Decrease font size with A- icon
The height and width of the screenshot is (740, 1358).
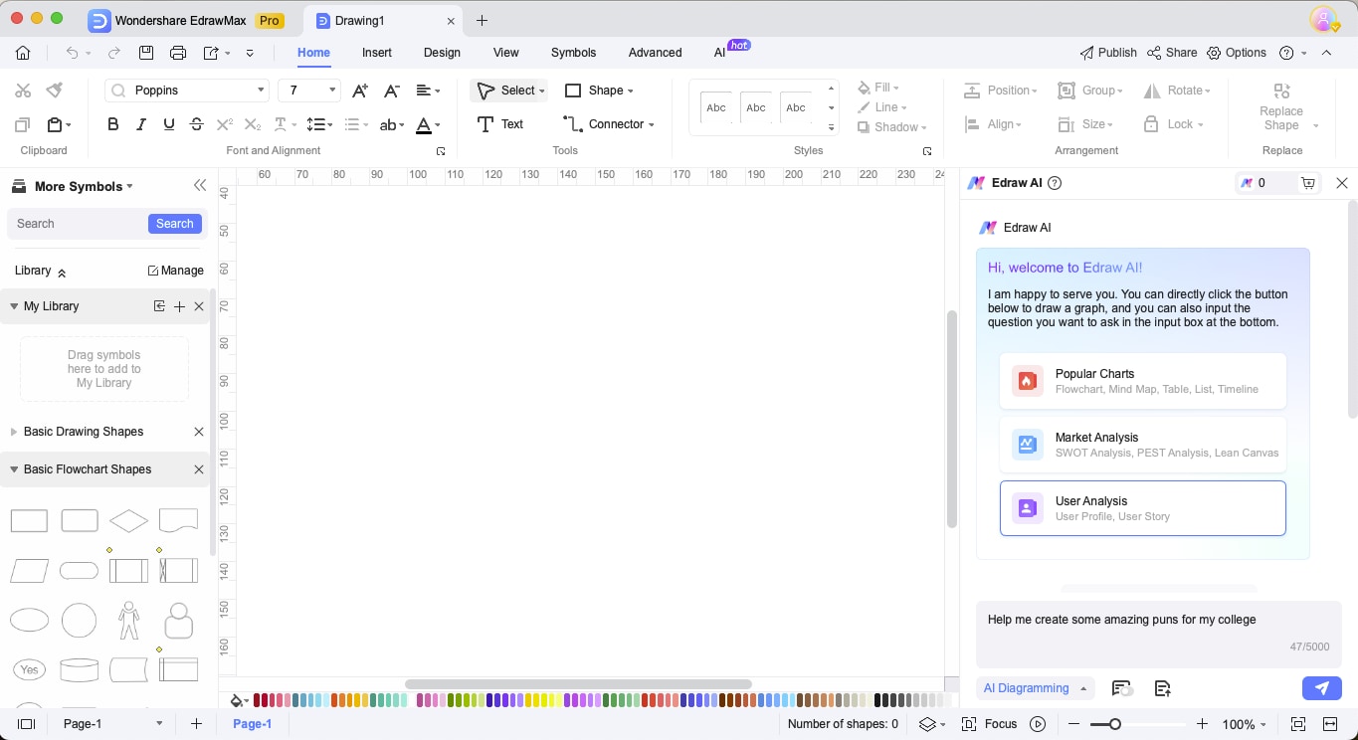[x=392, y=91]
